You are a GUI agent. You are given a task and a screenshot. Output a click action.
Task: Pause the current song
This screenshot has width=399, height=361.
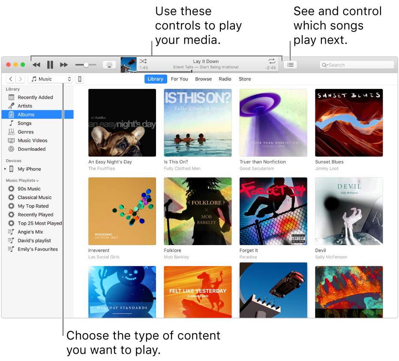50,65
